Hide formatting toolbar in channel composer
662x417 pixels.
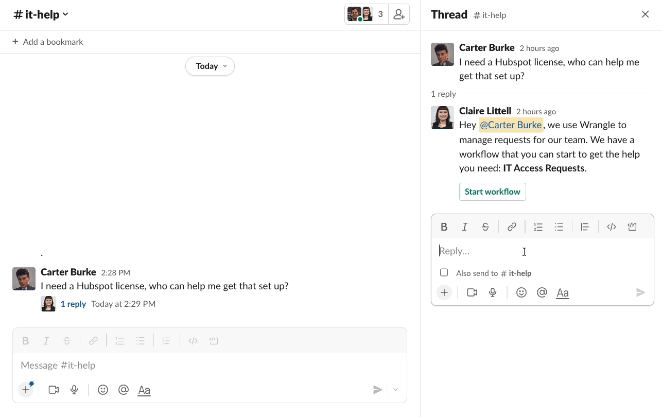[x=144, y=390]
